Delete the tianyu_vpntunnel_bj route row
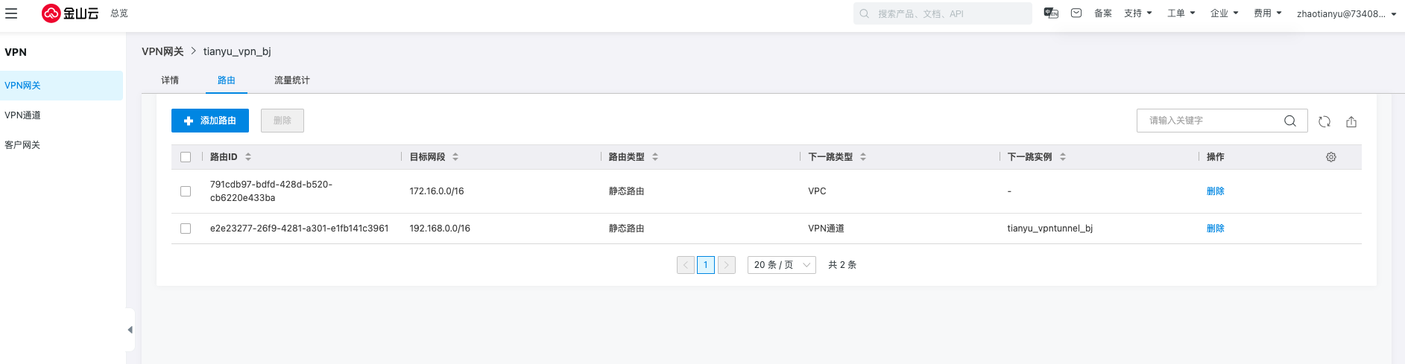Screen dimensions: 1405x364 pyautogui.click(x=1215, y=229)
